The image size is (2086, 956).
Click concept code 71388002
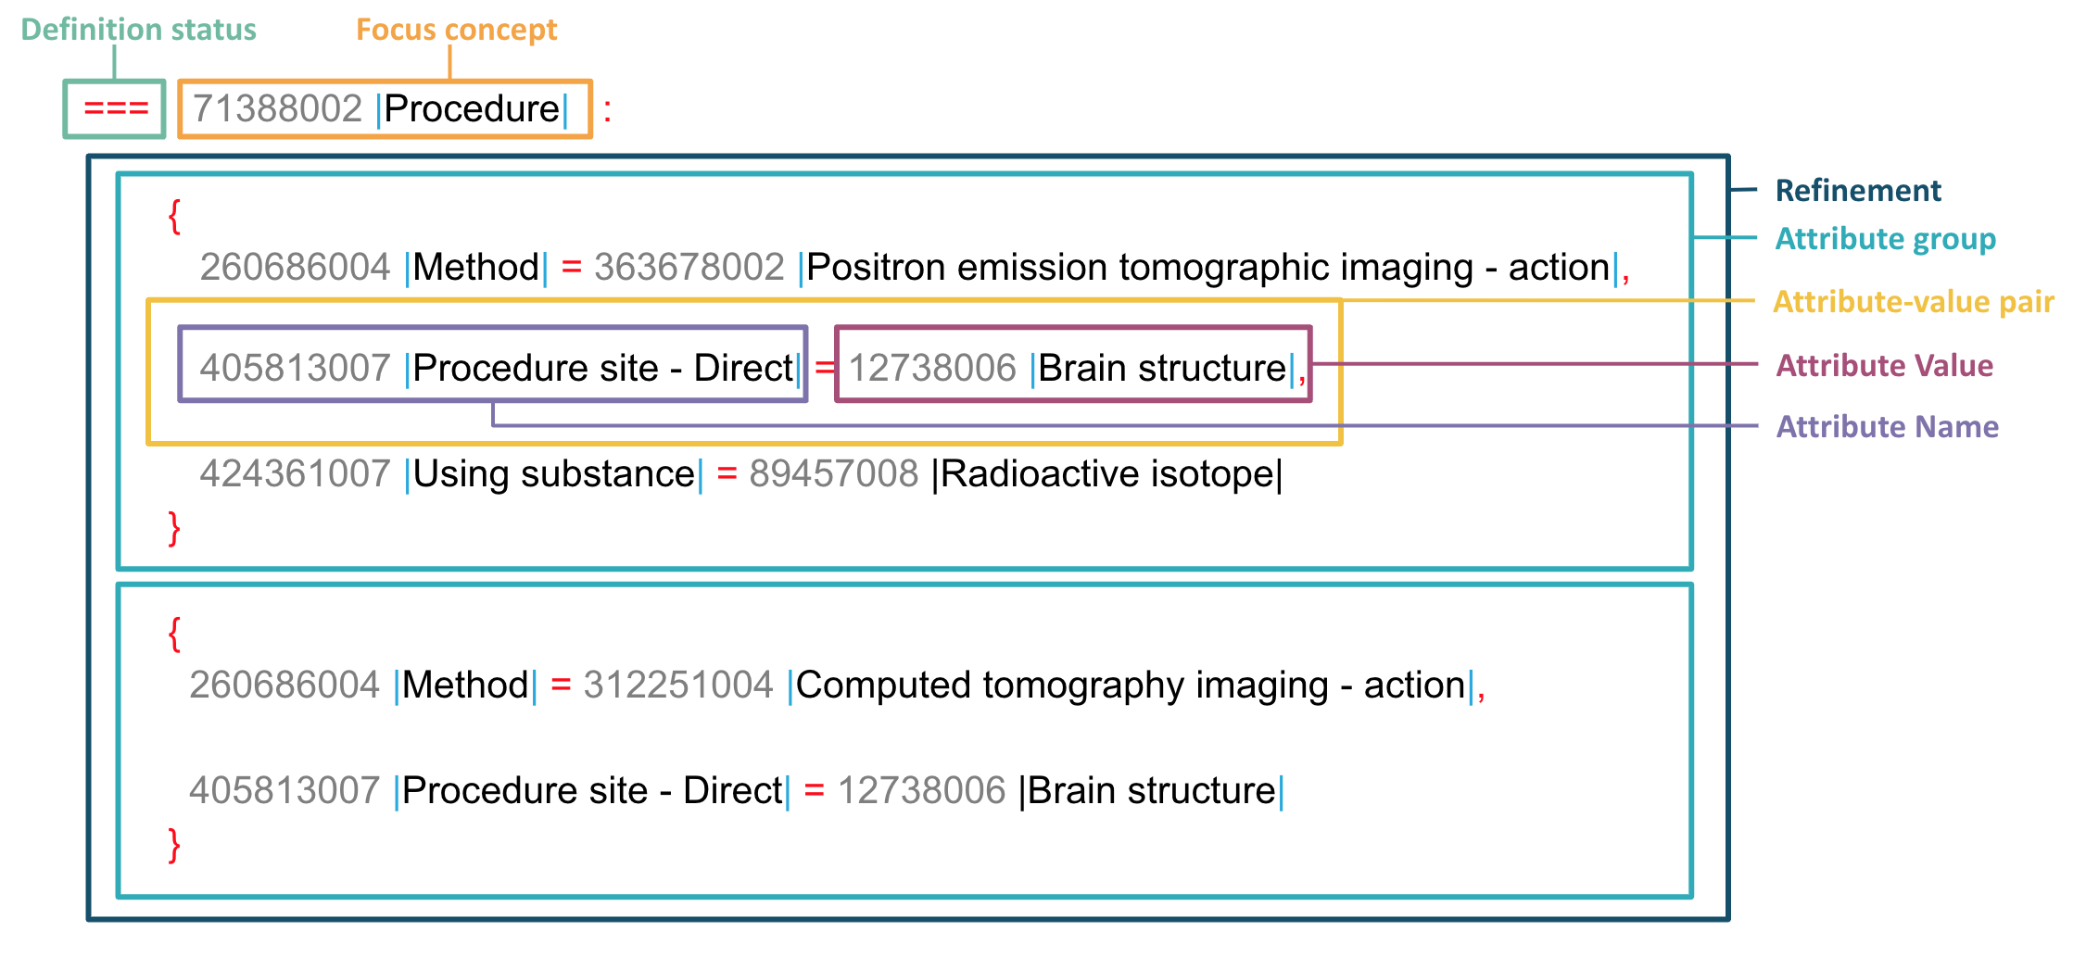(277, 109)
